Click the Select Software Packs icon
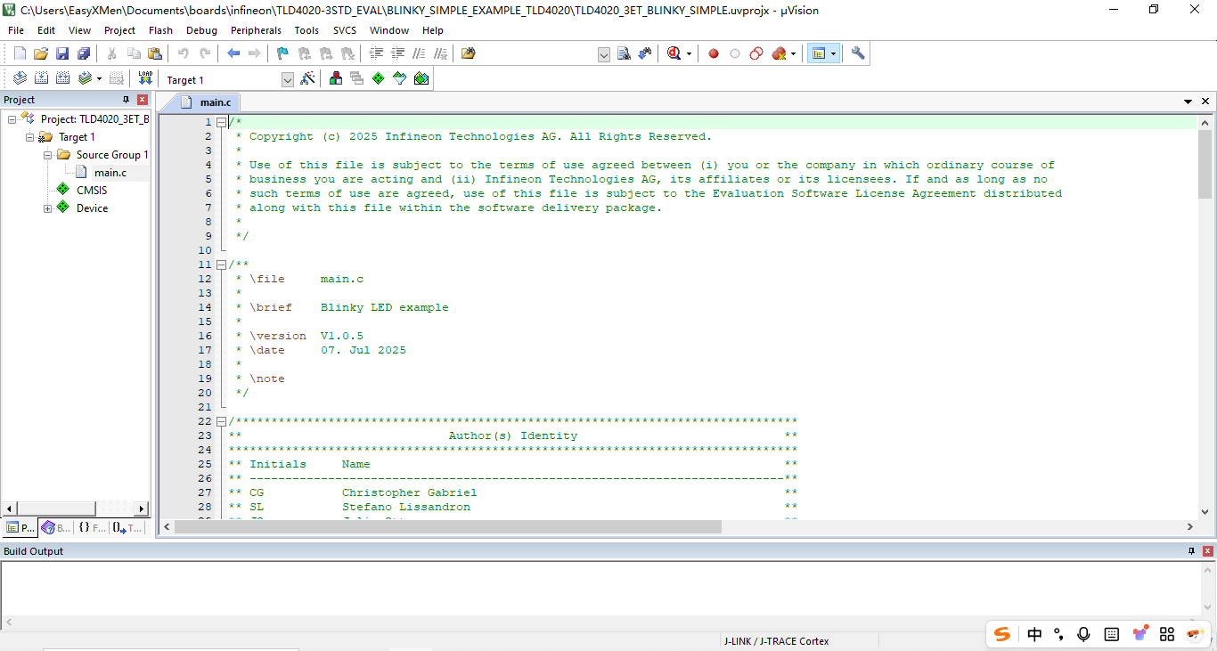 (400, 78)
